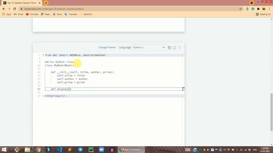Open the Extensions puzzle-piece menu
The width and height of the screenshot is (273, 153).
click(258, 9)
